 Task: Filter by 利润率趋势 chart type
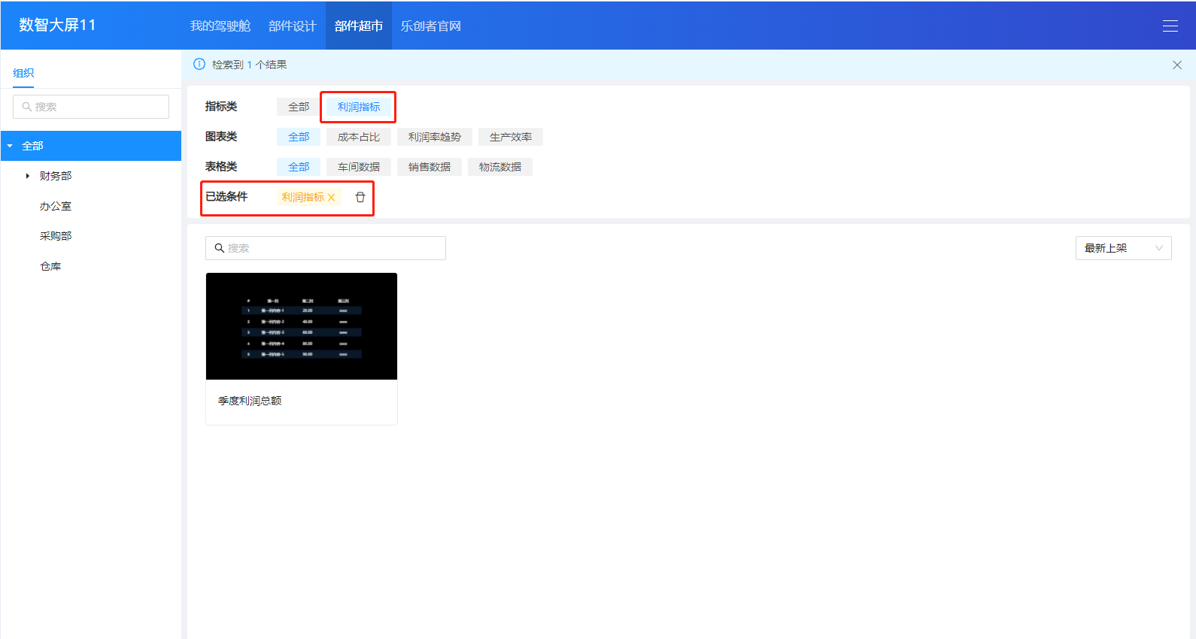pos(434,137)
